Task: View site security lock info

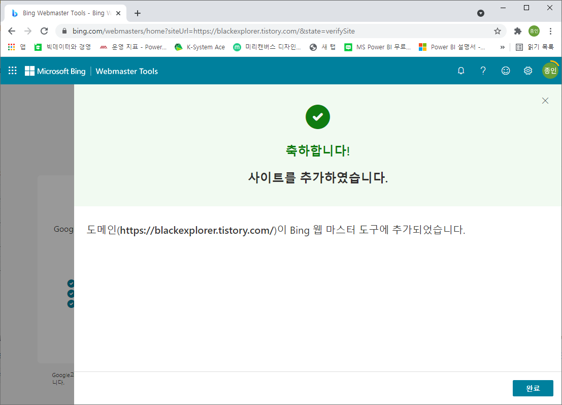Action: click(x=64, y=31)
